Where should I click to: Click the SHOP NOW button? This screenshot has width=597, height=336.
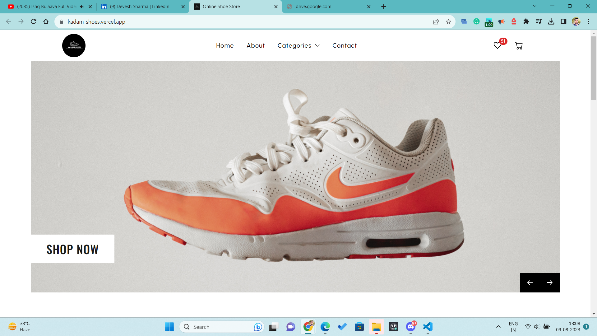pos(73,249)
